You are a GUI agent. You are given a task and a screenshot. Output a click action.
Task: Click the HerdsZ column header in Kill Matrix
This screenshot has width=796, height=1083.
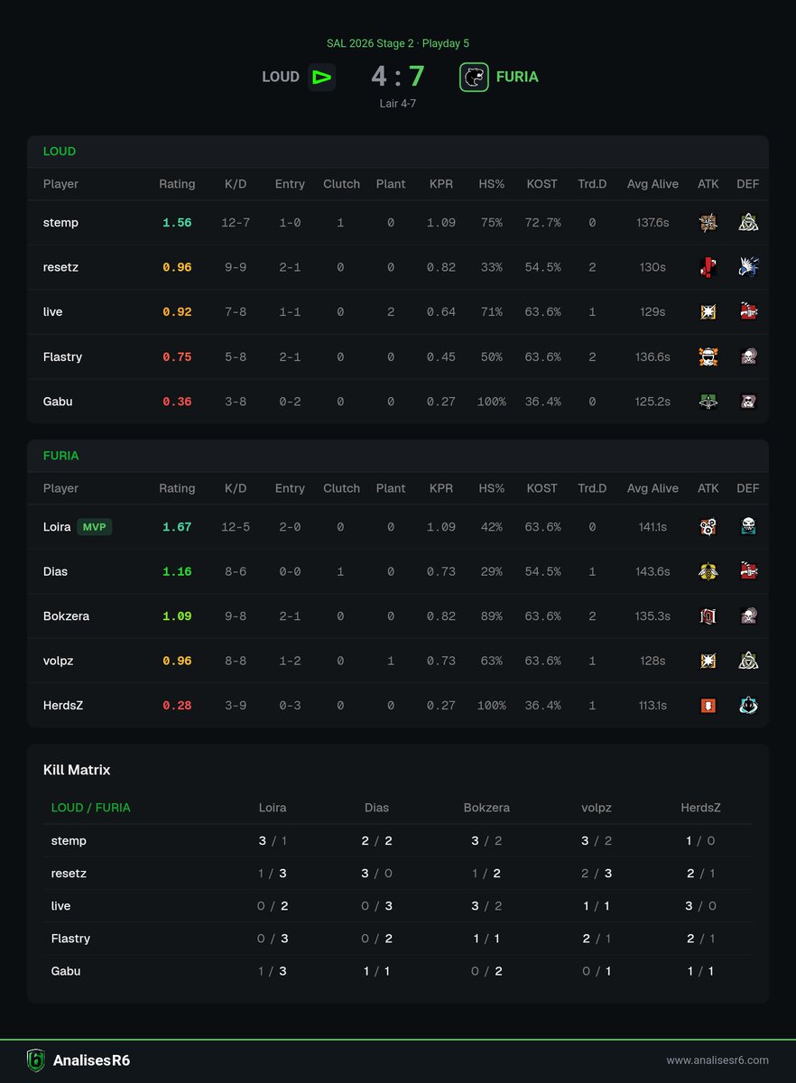tap(700, 808)
